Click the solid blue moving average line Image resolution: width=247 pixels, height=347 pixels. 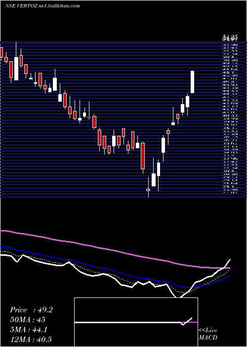(115, 271)
